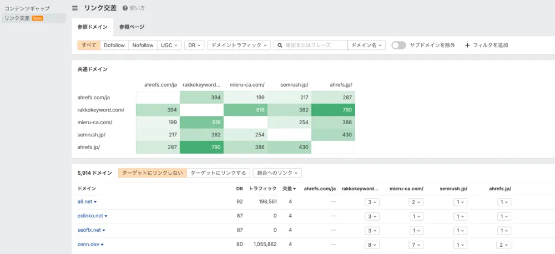Click heatmap cell 790 in rakkokeyword.com row
This screenshot has height=254, width=555.
[333, 110]
